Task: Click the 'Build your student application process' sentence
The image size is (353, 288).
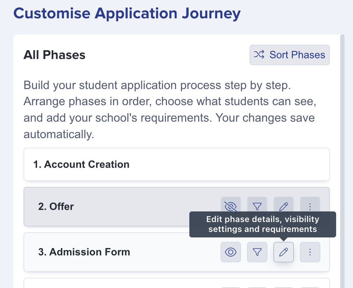Action: tap(157, 85)
